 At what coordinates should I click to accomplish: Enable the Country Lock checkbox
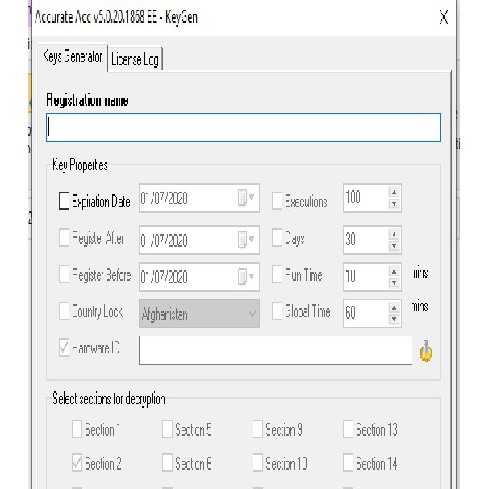64,311
